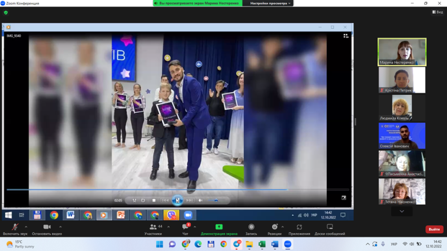The image size is (447, 251).
Task: Open Excel from Windows taskbar
Action: (x=262, y=244)
